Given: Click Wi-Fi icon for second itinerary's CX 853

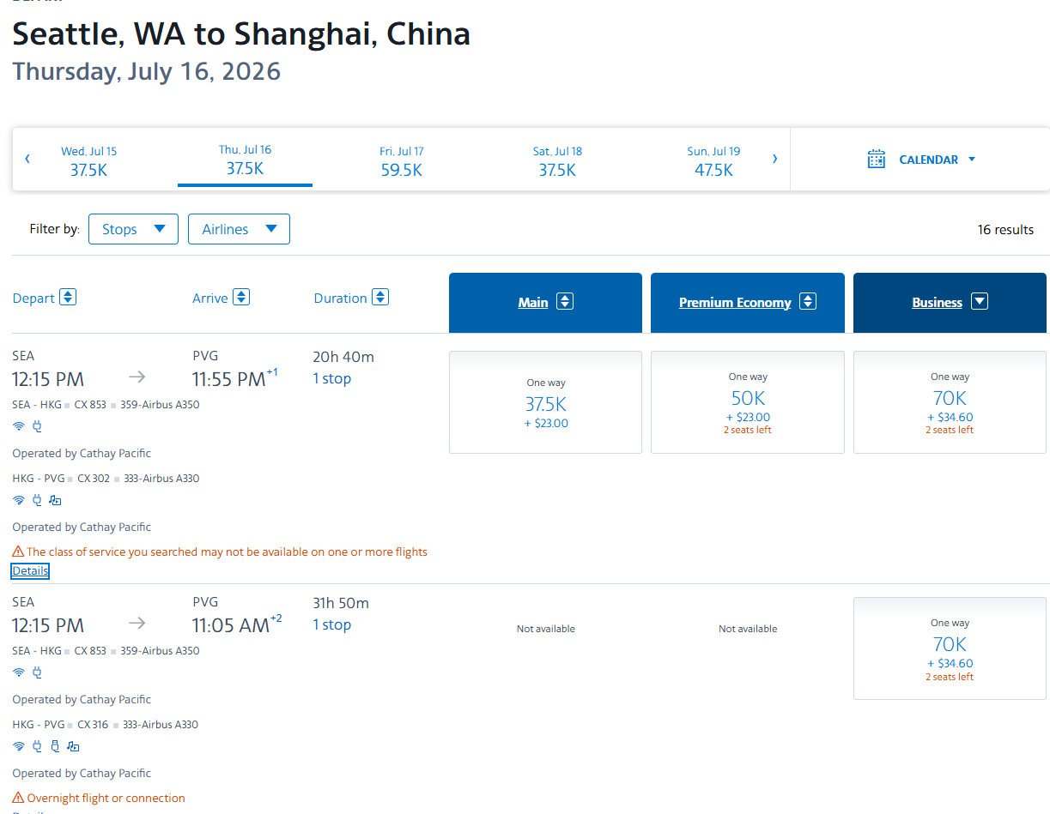Looking at the screenshot, I should [19, 672].
